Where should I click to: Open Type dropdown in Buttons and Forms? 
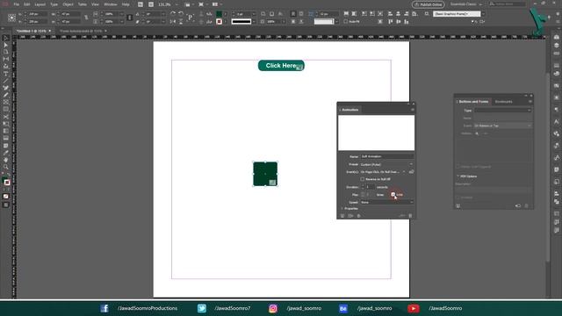click(x=502, y=111)
